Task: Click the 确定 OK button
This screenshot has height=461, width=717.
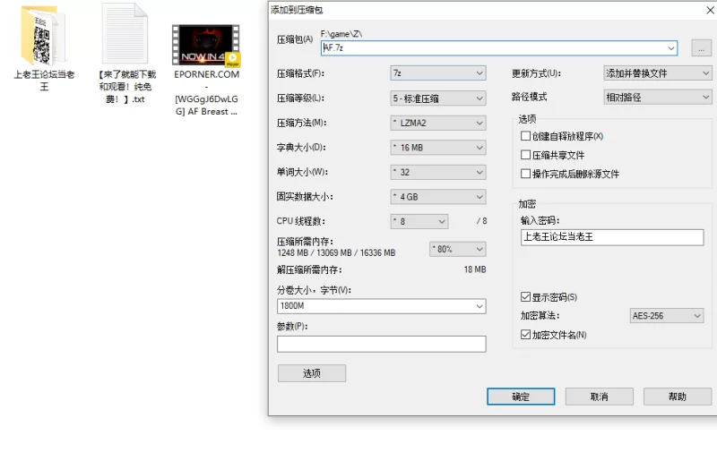Action: [521, 397]
